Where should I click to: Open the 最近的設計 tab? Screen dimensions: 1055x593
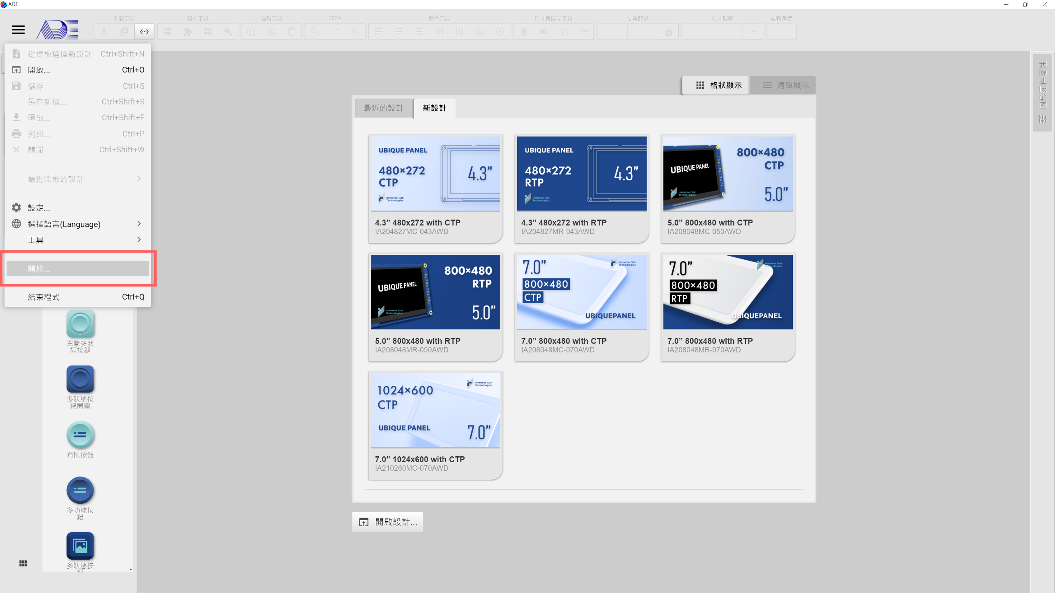pyautogui.click(x=383, y=108)
